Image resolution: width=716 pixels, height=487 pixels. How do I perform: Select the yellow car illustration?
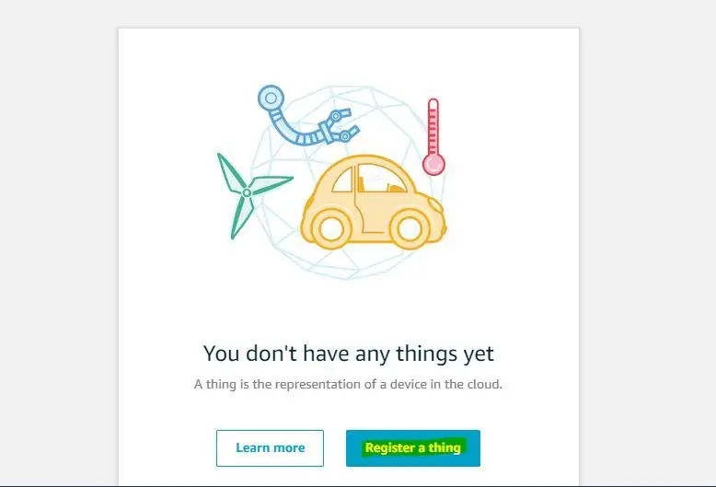[373, 202]
